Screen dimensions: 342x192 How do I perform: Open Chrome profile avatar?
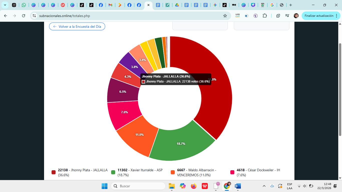(296, 16)
